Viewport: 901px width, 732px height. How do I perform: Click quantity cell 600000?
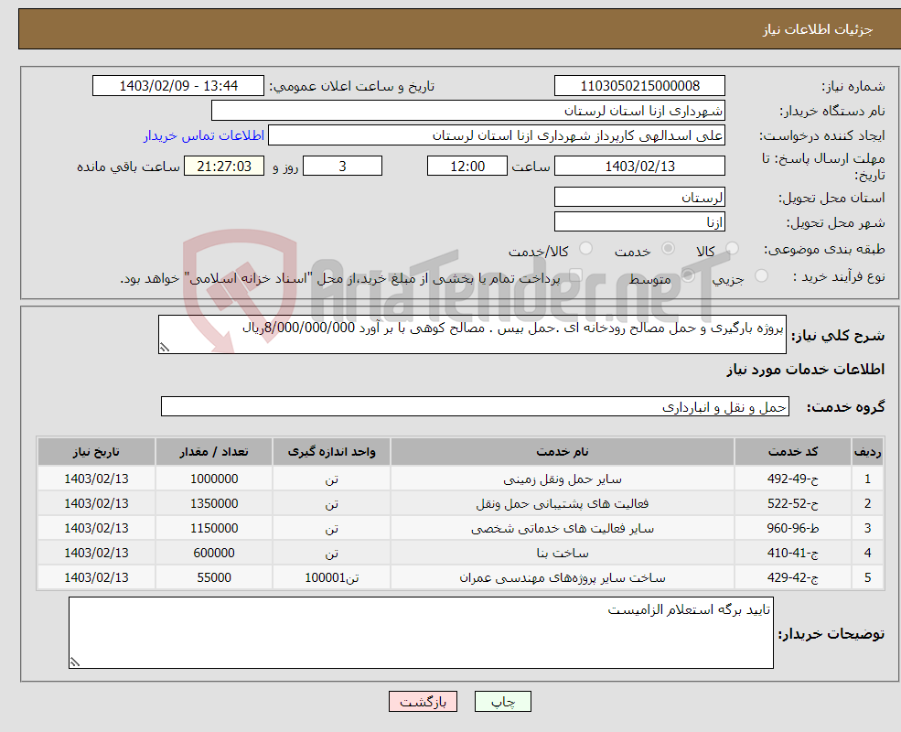[x=214, y=553]
